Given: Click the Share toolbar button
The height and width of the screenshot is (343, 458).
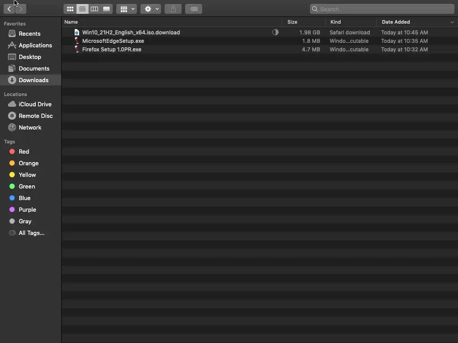Looking at the screenshot, I should (x=173, y=9).
